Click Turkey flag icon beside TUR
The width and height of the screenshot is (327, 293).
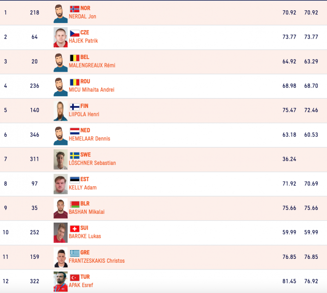[75, 277]
